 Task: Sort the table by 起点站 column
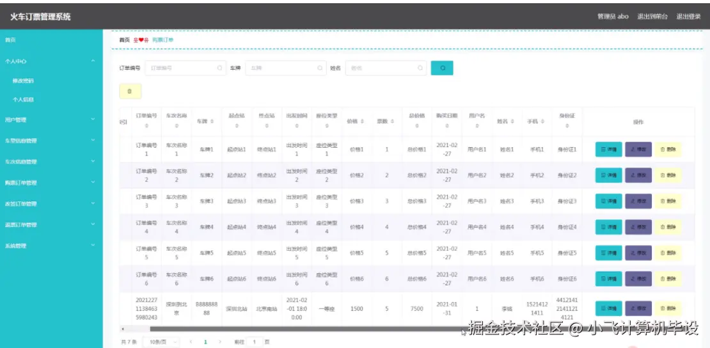click(x=237, y=127)
